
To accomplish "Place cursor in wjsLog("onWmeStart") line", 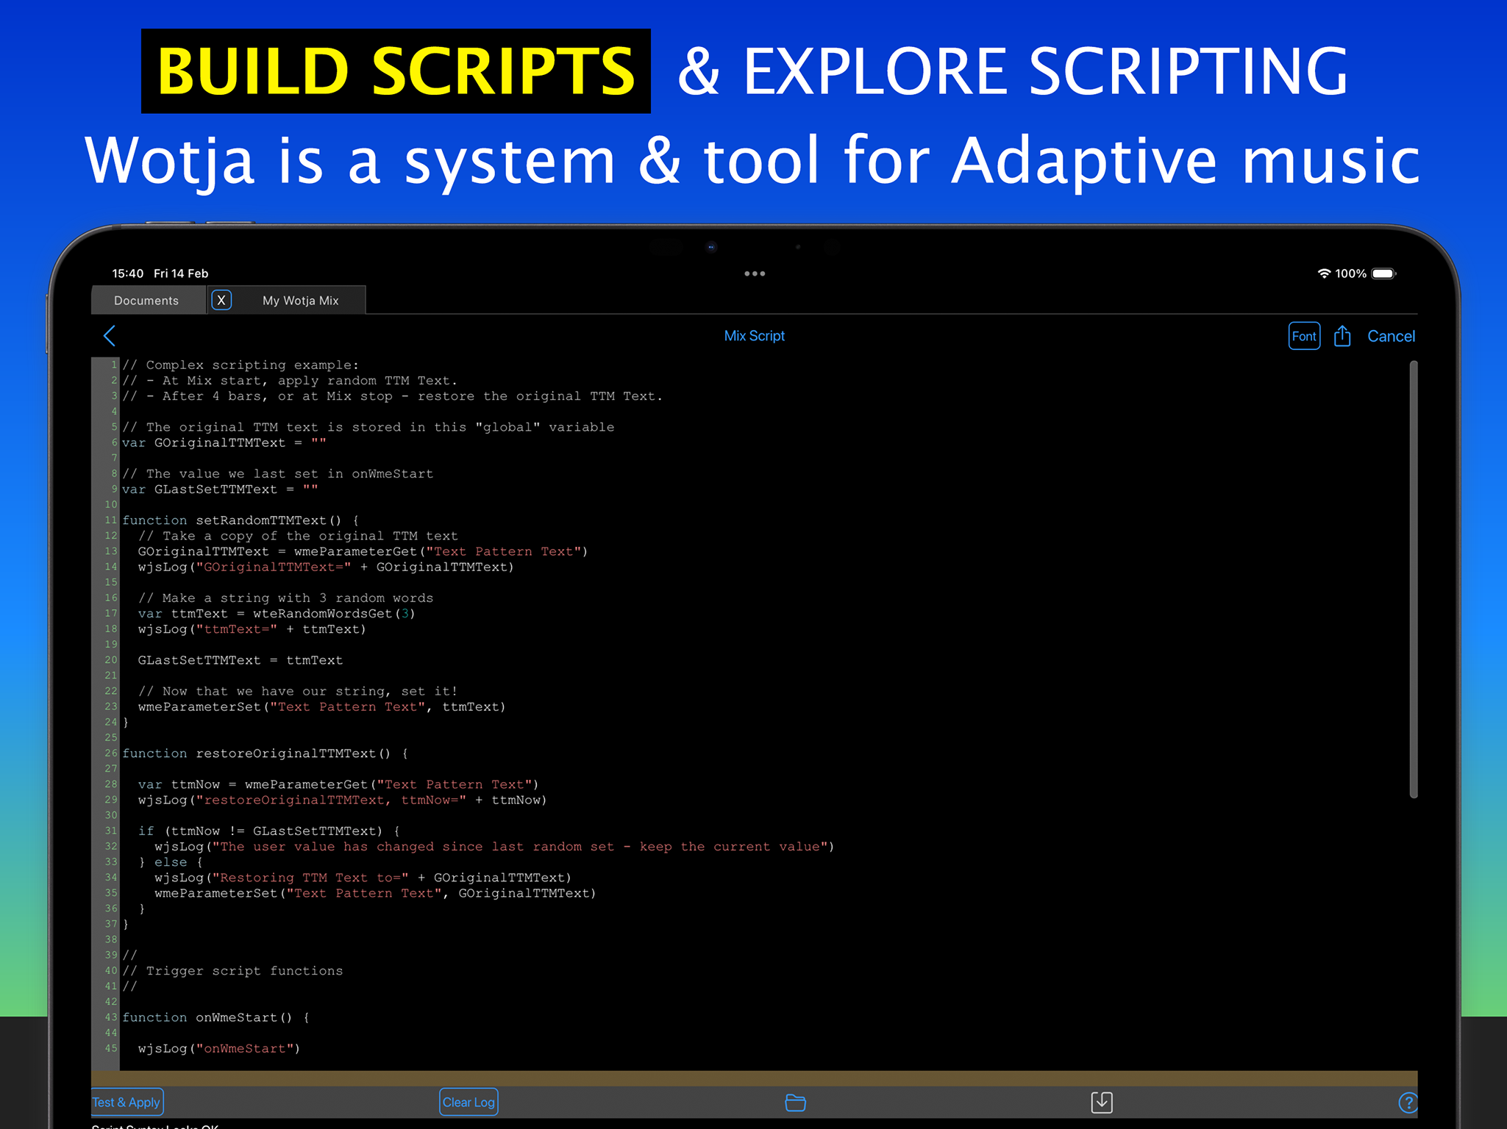I will point(218,1048).
